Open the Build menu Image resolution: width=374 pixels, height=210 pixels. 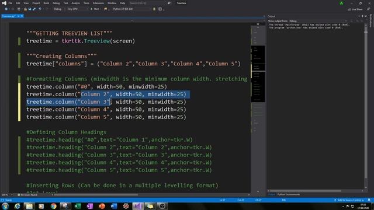pos(46,3)
